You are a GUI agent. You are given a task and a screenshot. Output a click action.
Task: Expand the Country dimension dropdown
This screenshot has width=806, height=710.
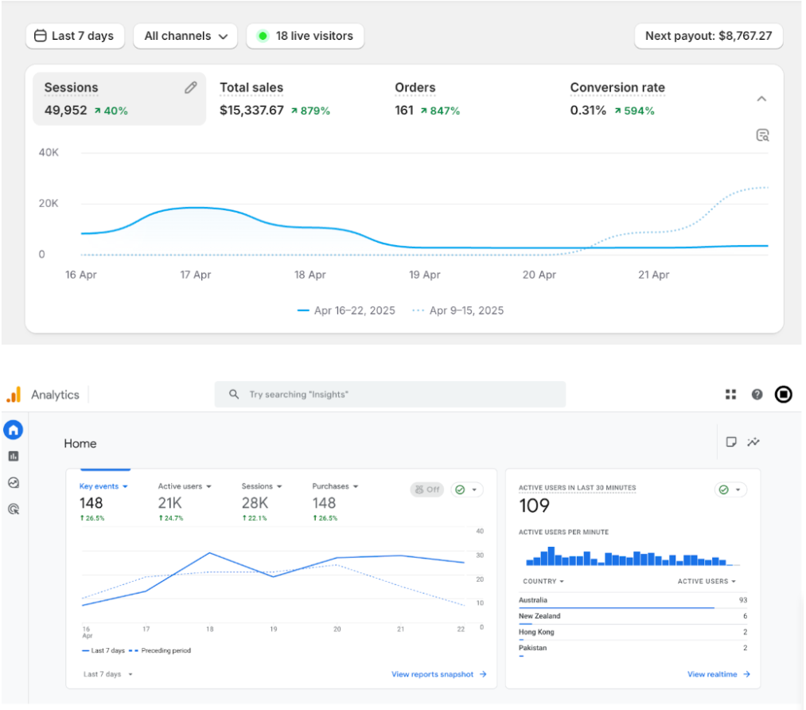coord(543,581)
